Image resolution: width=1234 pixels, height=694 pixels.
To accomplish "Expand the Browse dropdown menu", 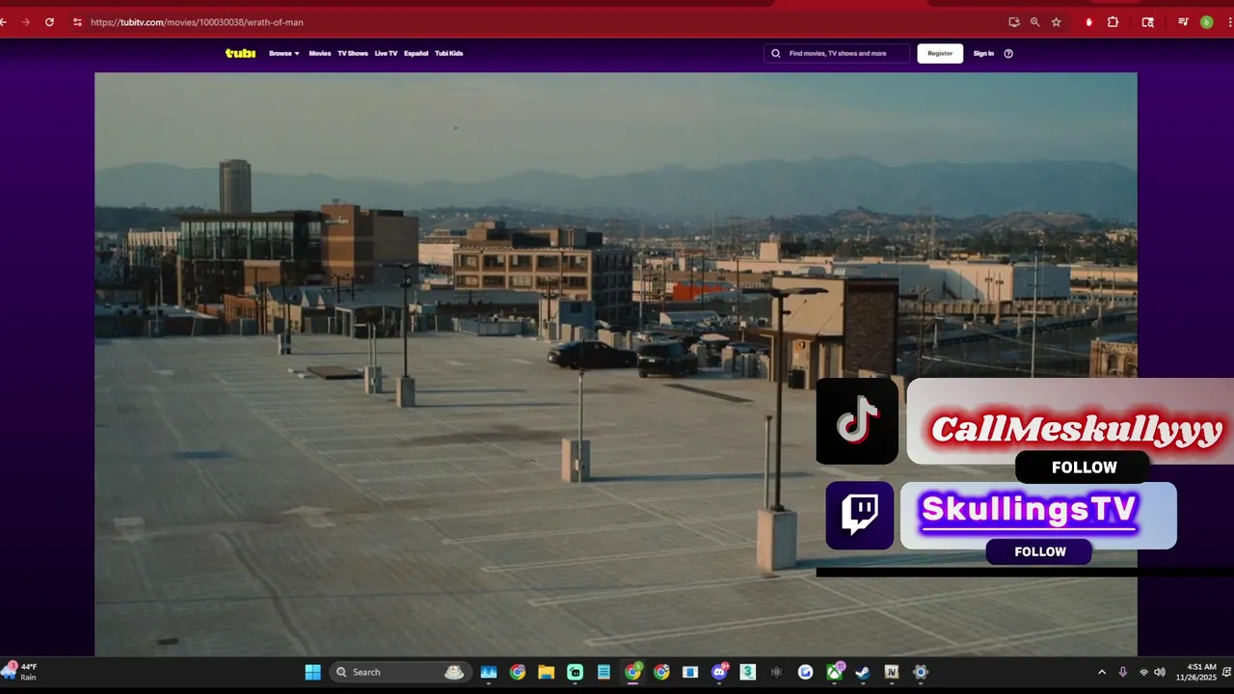I will (x=284, y=53).
